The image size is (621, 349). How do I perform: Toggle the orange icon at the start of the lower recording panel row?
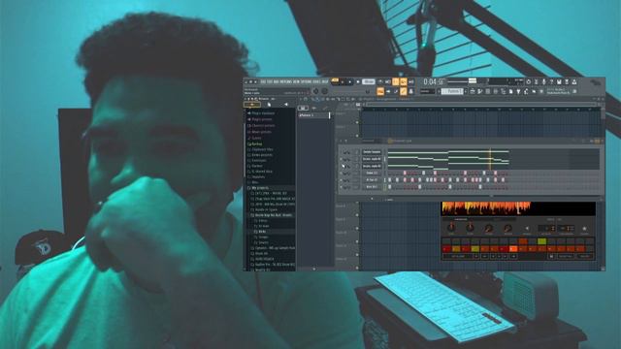(x=380, y=91)
